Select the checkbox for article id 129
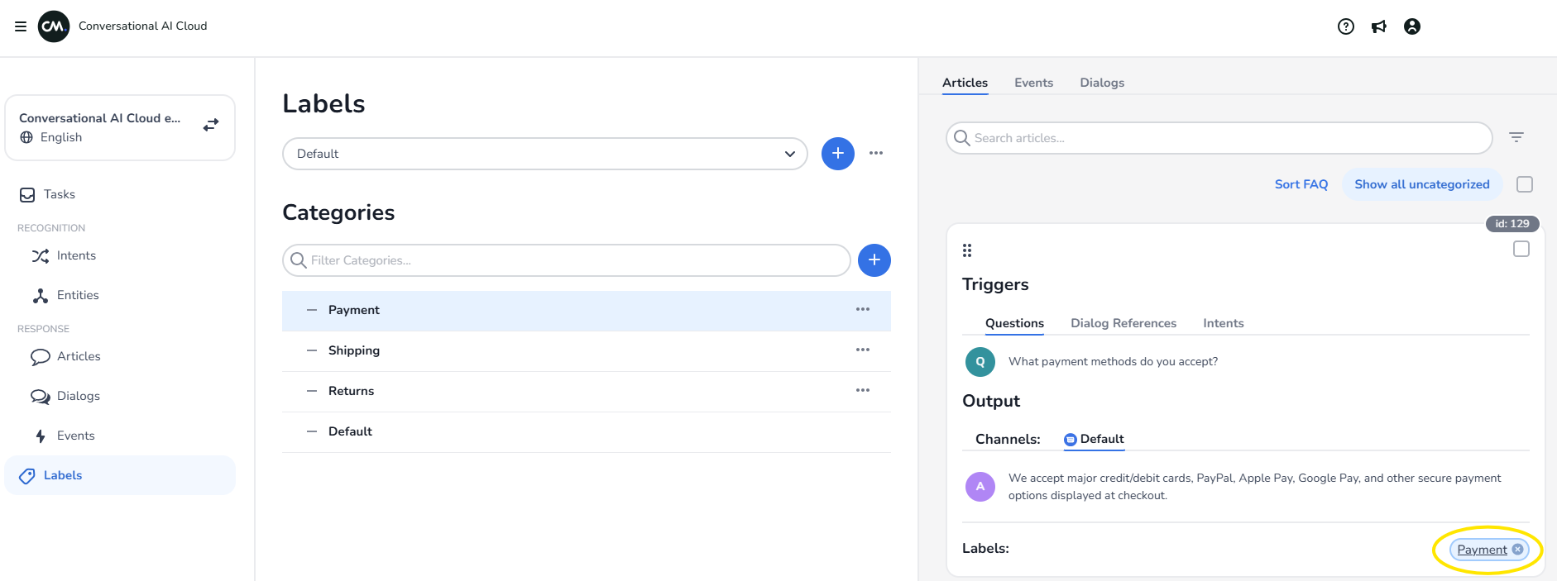1557x581 pixels. 1521,249
